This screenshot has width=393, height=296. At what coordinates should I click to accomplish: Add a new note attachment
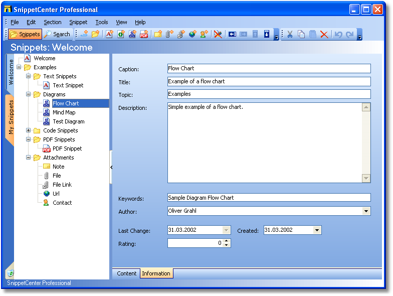[158, 34]
